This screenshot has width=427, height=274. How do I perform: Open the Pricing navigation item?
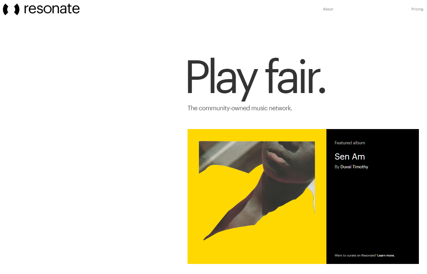click(417, 9)
